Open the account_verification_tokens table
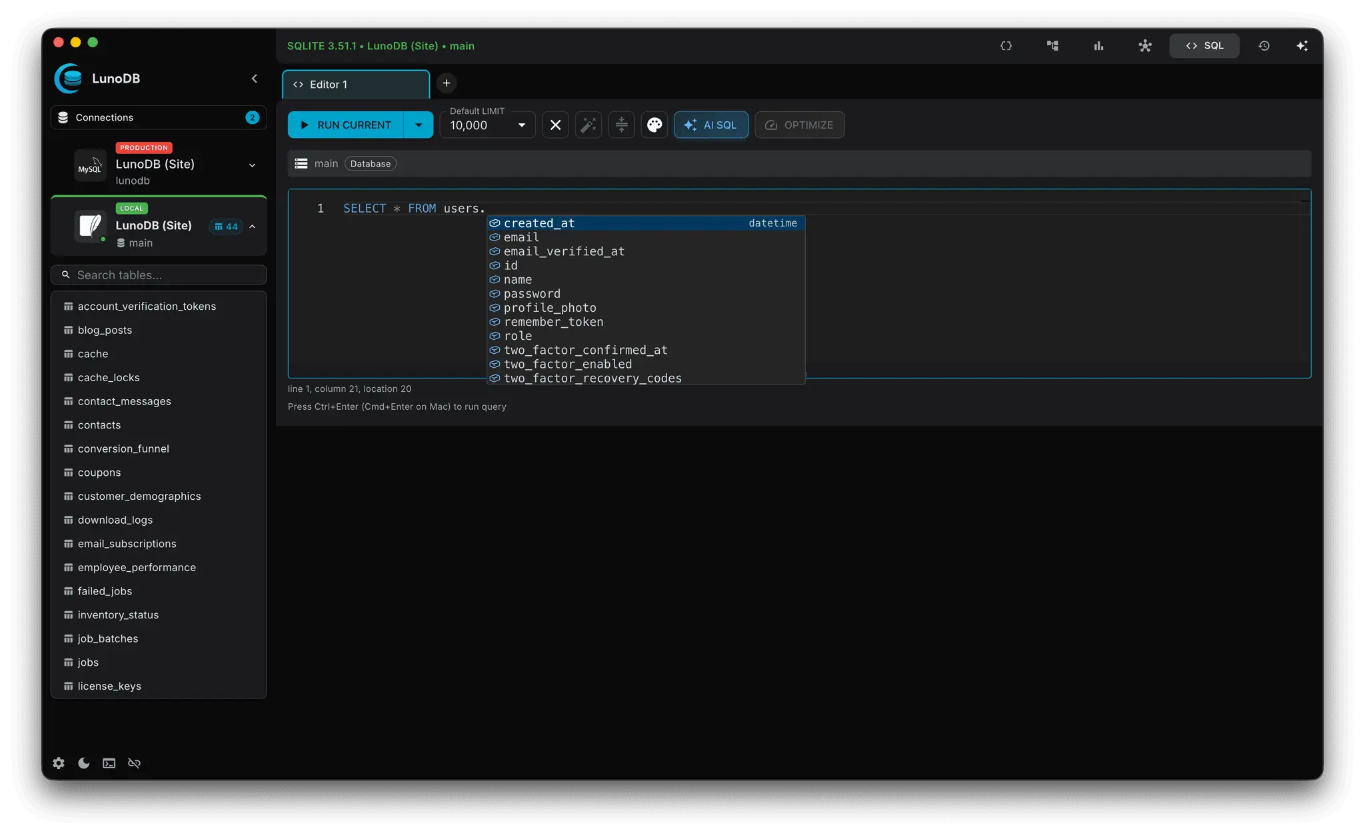Viewport: 1365px width, 835px height. (159, 306)
